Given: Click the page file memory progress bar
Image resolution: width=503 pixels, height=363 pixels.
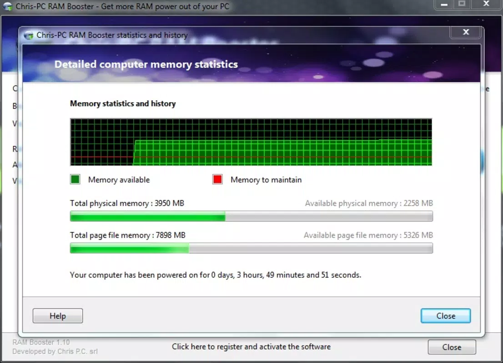Looking at the screenshot, I should pyautogui.click(x=251, y=248).
